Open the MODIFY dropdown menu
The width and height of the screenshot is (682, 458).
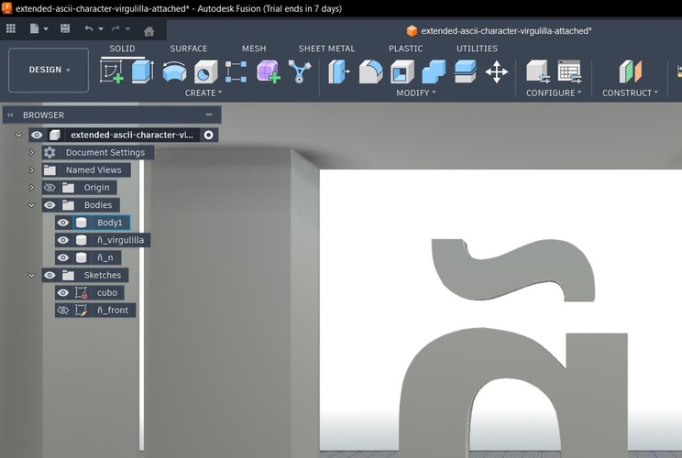tap(415, 93)
